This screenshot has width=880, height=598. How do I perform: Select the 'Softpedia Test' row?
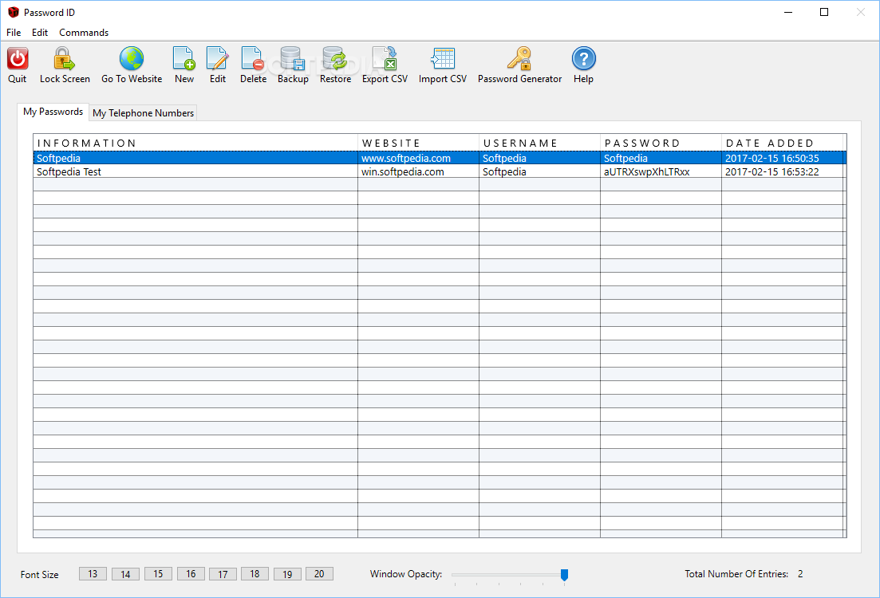click(439, 171)
